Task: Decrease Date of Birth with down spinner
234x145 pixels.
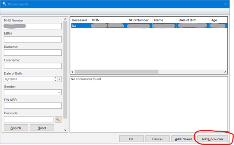Action: [x=56, y=80]
